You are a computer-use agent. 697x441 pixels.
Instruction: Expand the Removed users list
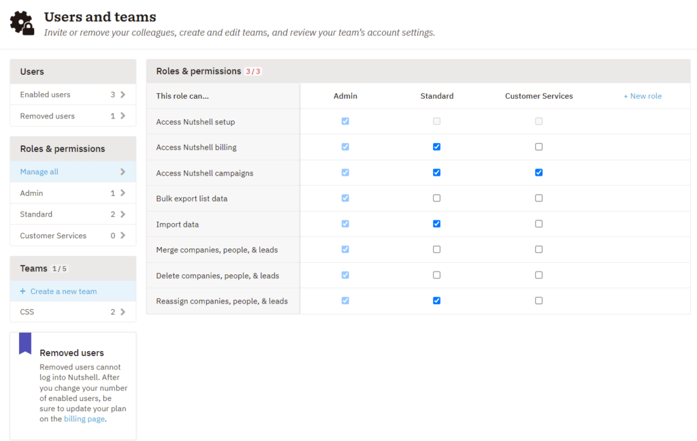click(x=73, y=116)
